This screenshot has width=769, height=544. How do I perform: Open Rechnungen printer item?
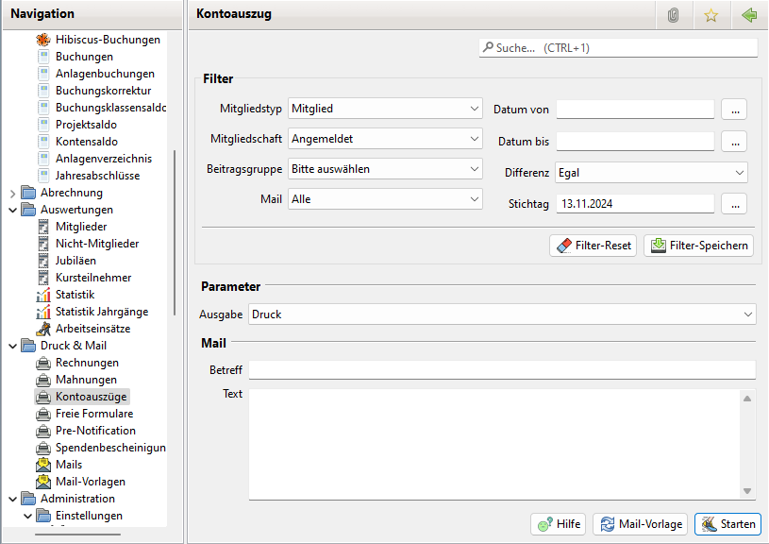point(87,363)
